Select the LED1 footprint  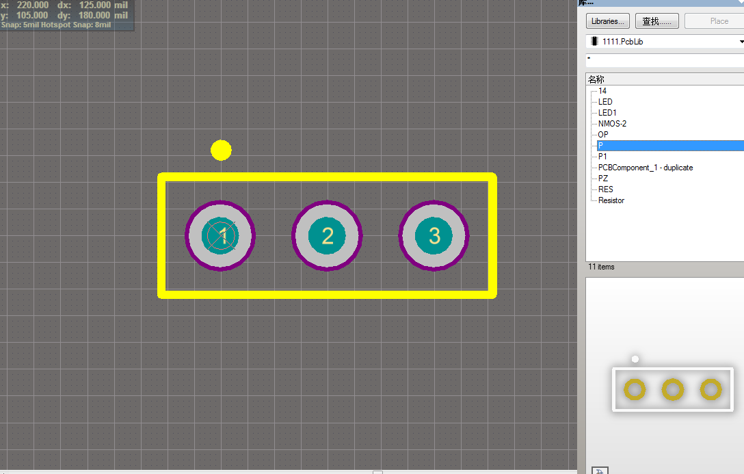[x=607, y=112]
